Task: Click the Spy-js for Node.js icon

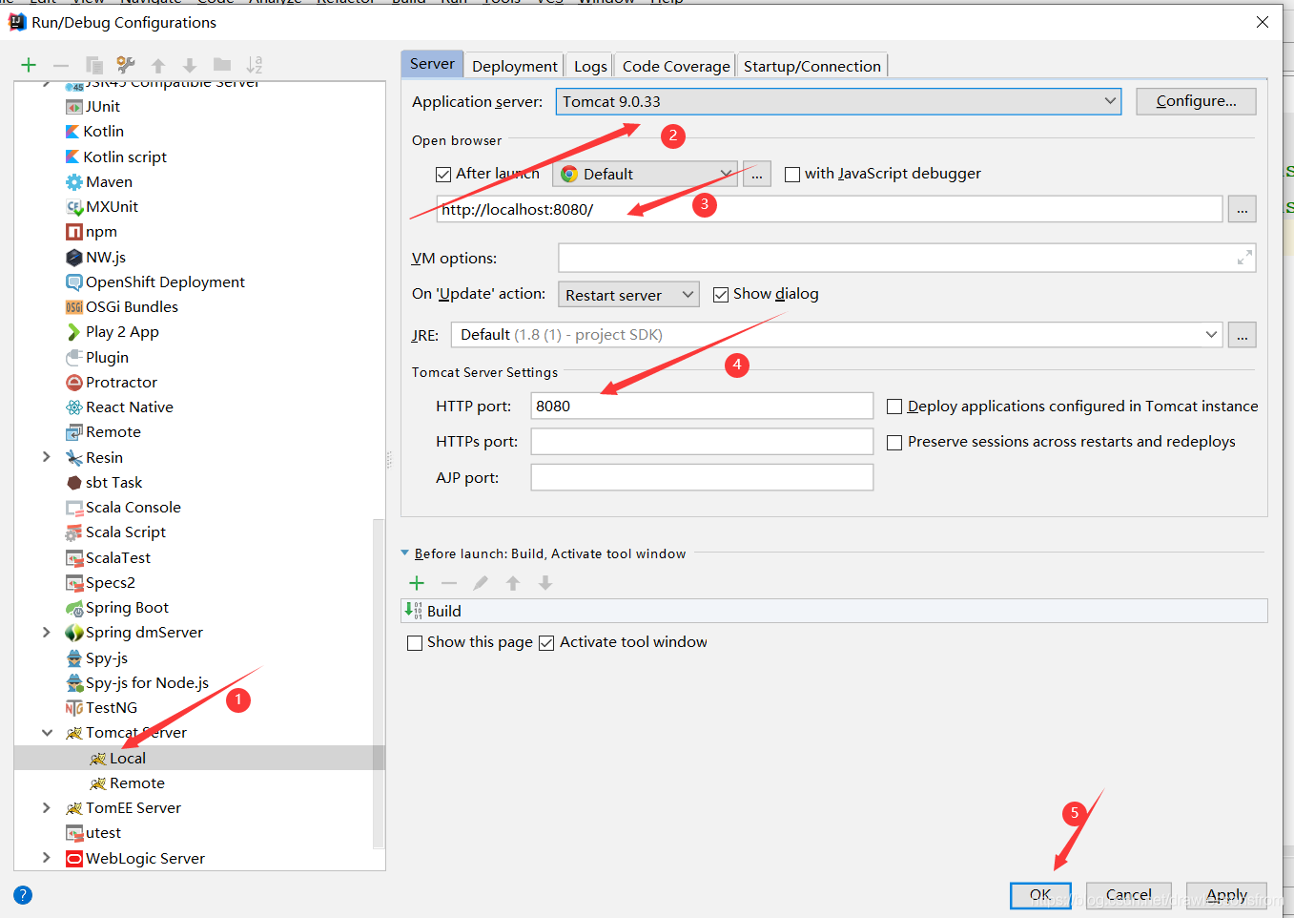Action: [74, 683]
